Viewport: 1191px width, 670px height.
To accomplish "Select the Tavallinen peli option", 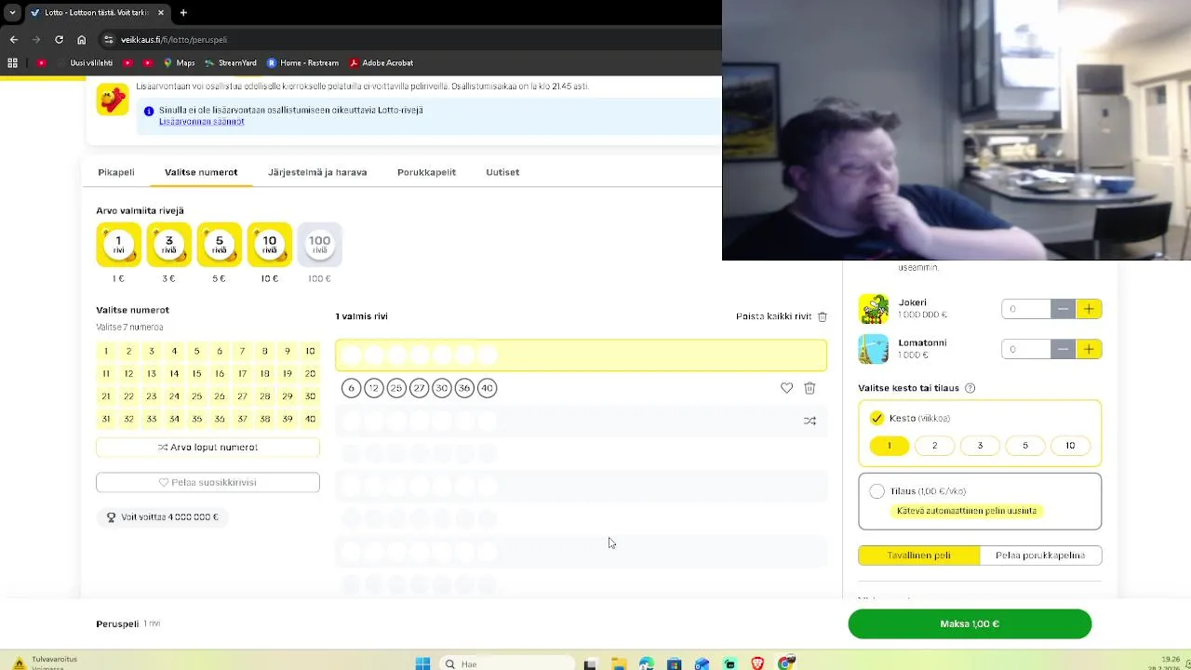I will (x=918, y=556).
